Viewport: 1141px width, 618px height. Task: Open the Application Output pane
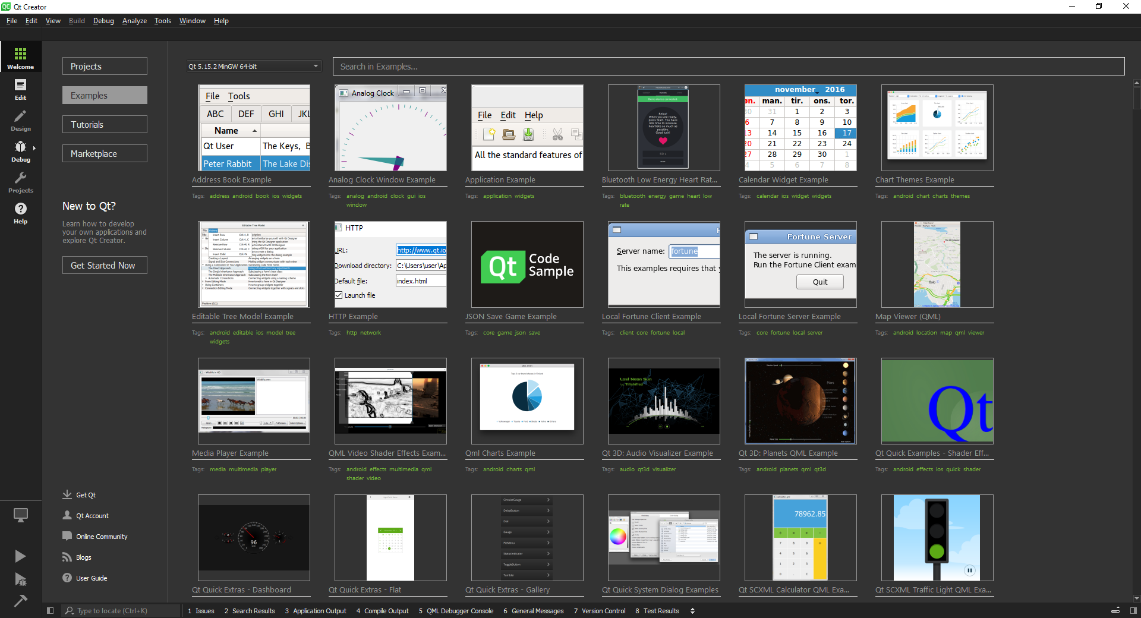(316, 610)
